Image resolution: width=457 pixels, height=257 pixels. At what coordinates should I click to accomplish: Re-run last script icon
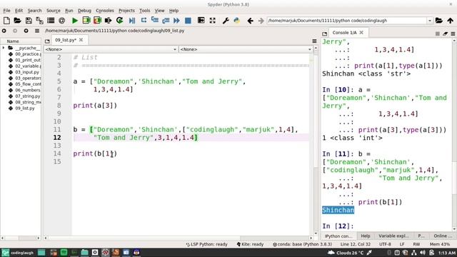pos(119,21)
